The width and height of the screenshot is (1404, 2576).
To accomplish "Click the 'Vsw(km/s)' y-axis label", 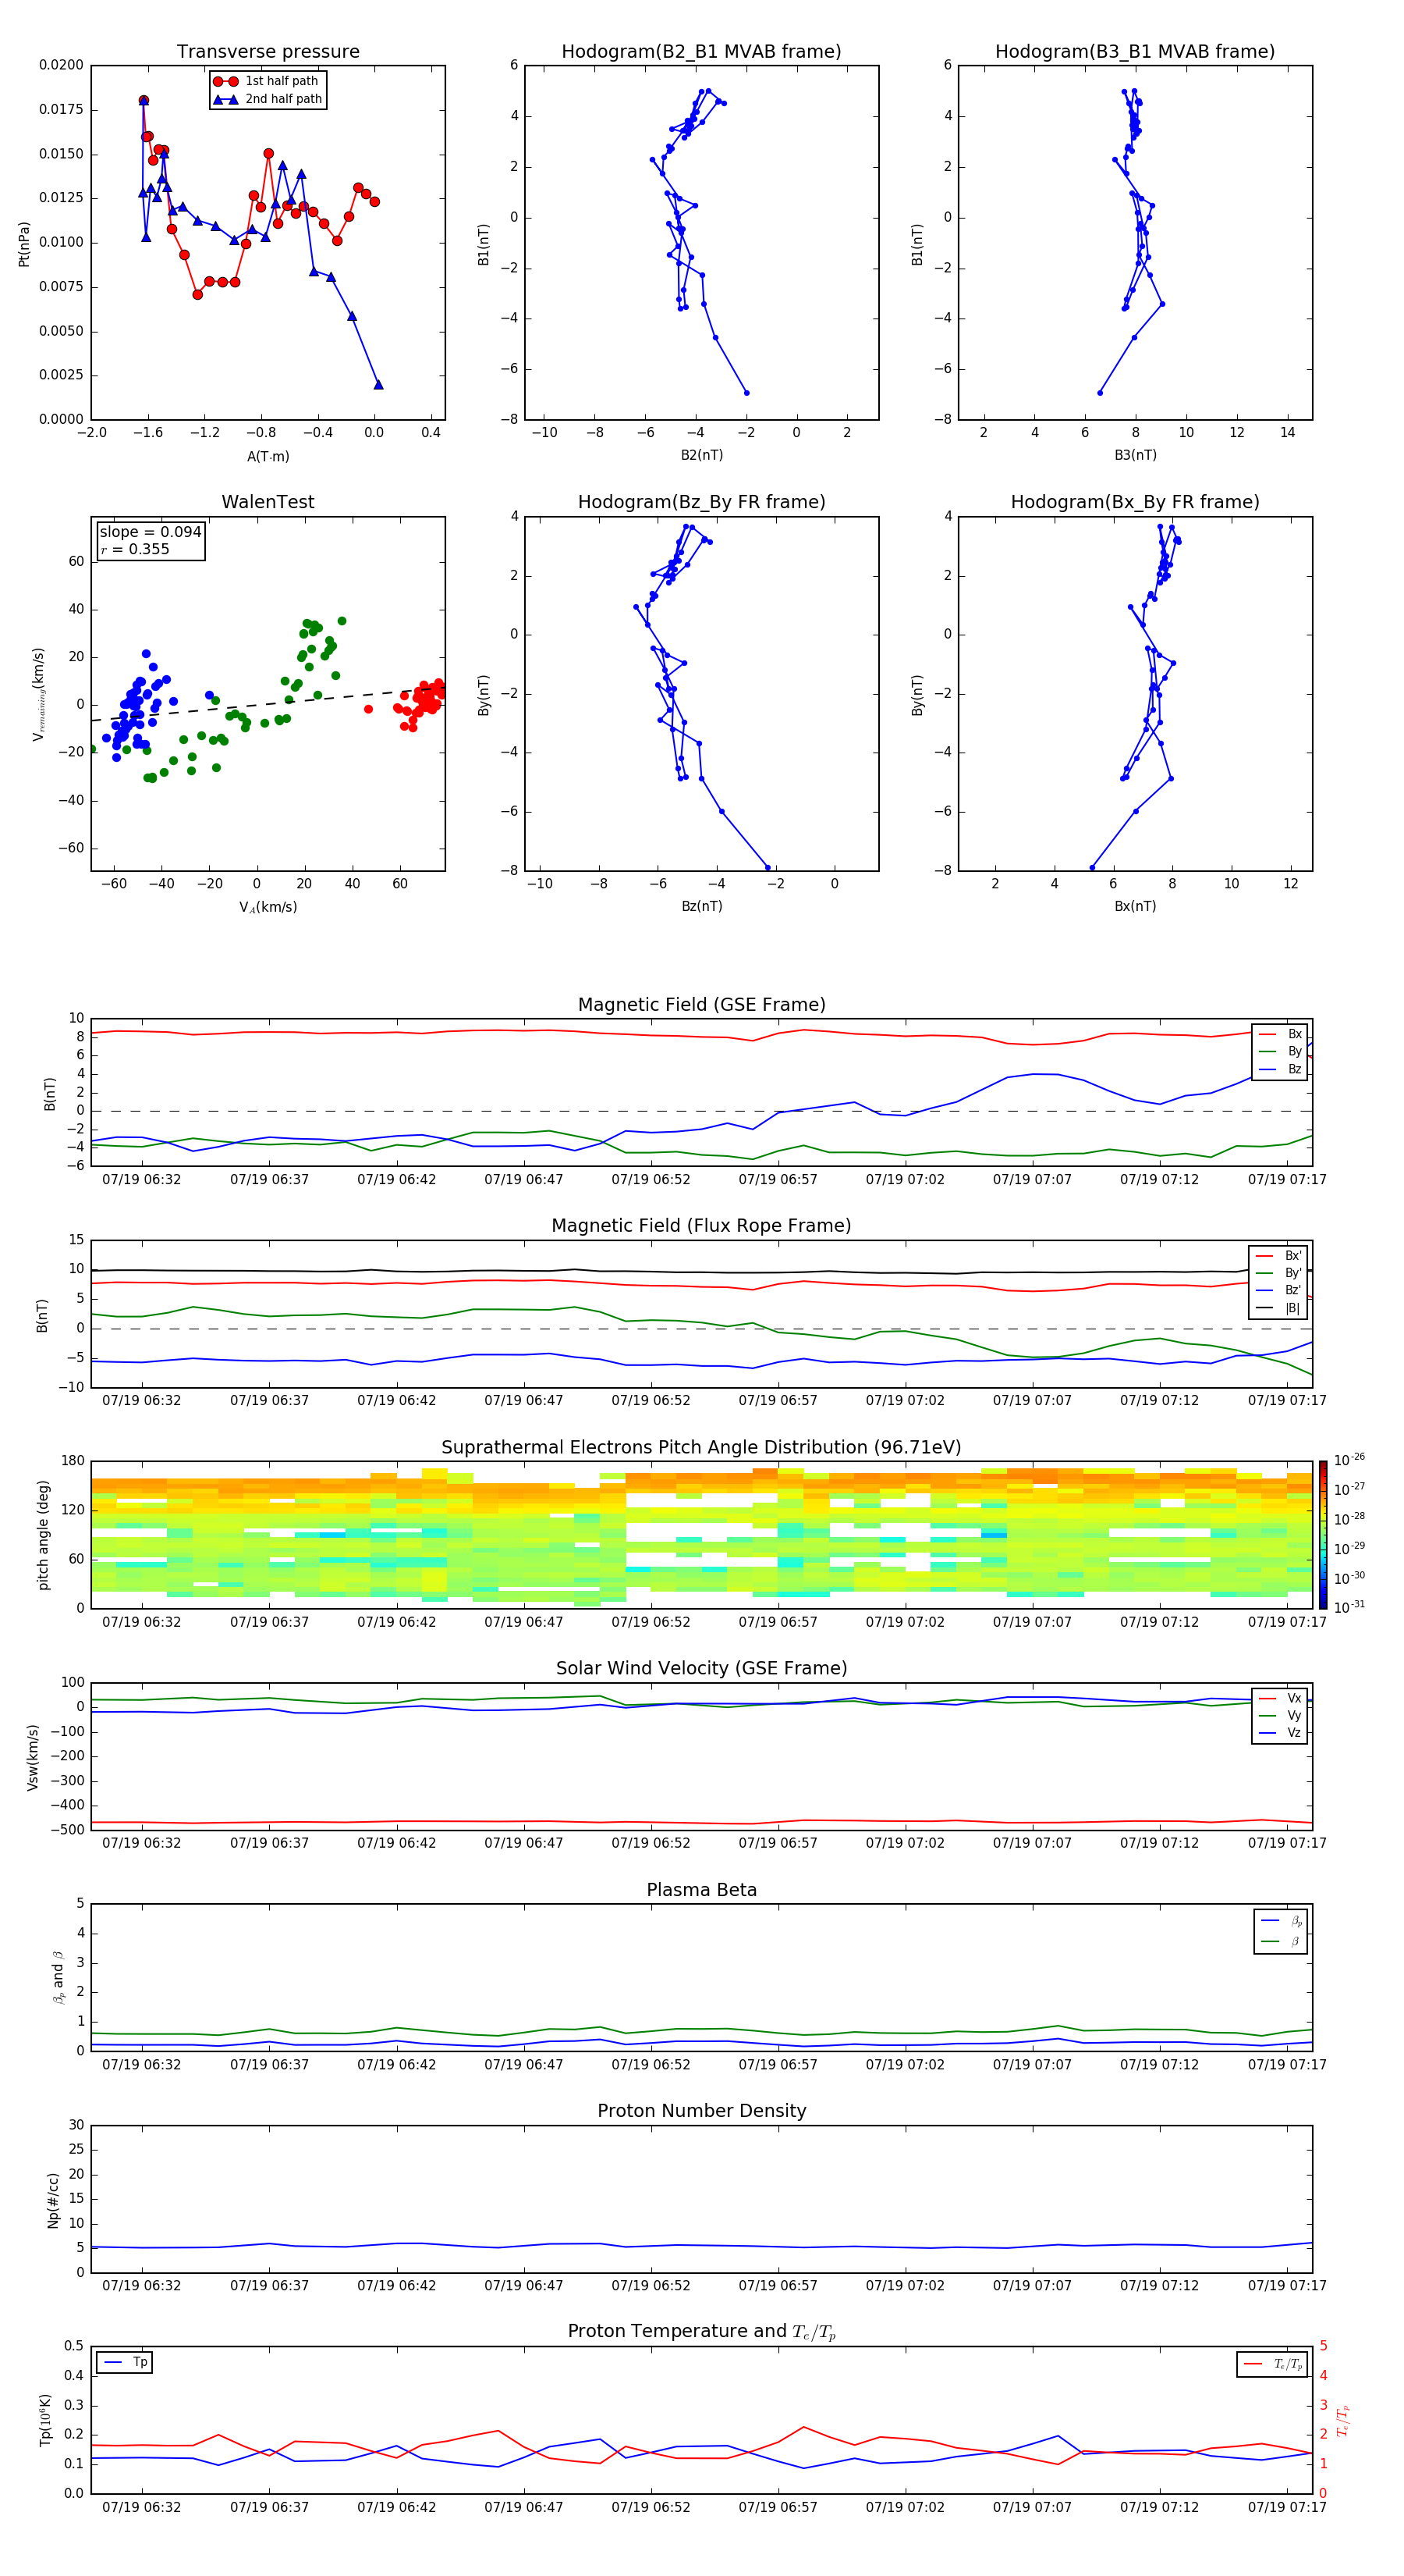I will pyautogui.click(x=33, y=1756).
